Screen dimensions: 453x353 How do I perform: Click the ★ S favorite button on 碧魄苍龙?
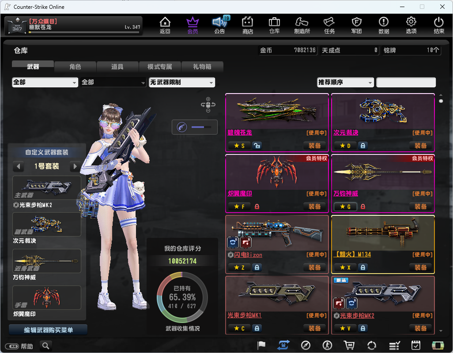click(x=239, y=146)
